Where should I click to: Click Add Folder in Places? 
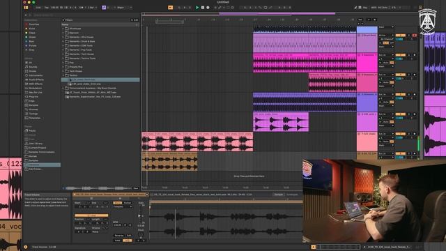pos(35,169)
